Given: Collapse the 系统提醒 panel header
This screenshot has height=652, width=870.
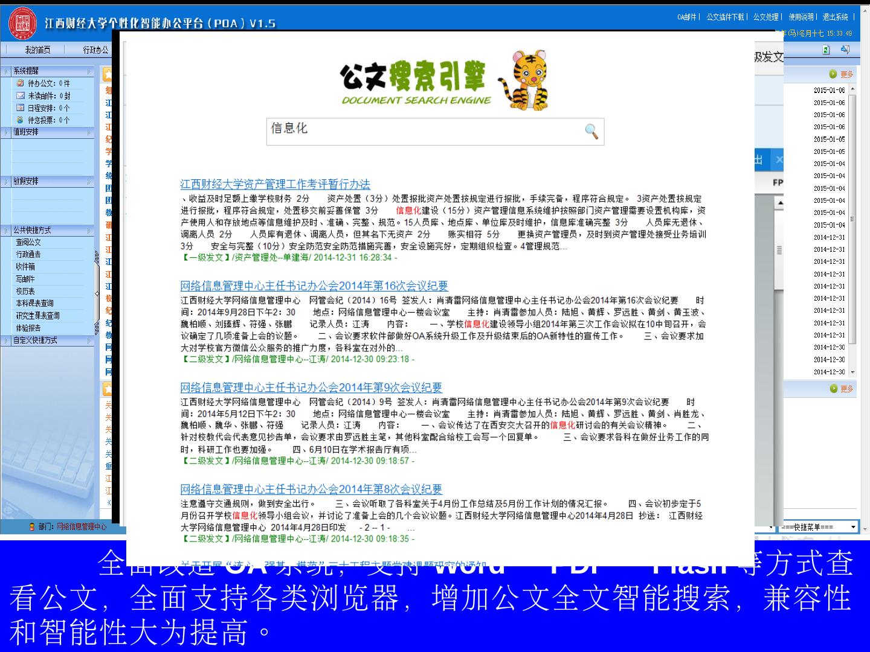Looking at the screenshot, I should tap(47, 71).
